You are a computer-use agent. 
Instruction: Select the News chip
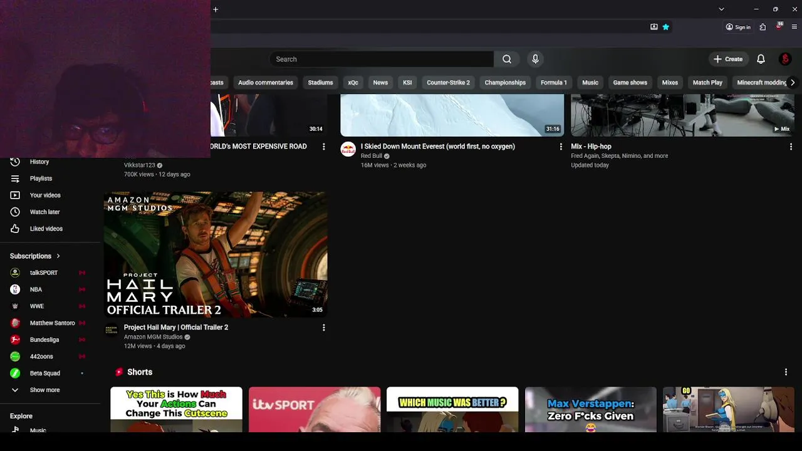point(380,83)
